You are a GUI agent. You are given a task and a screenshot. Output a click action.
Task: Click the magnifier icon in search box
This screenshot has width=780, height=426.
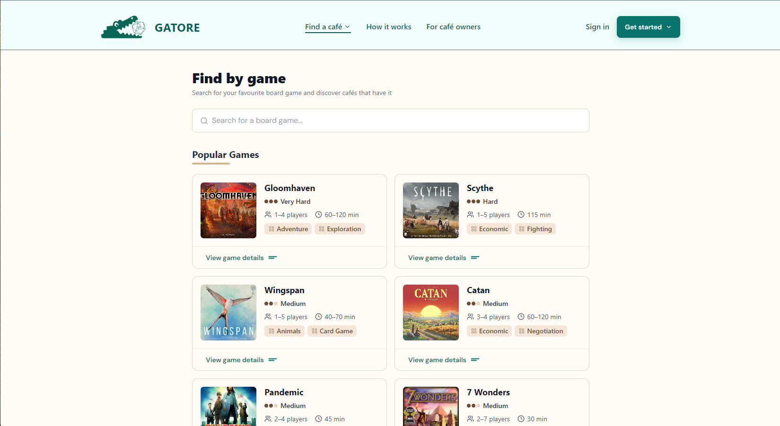click(x=204, y=121)
